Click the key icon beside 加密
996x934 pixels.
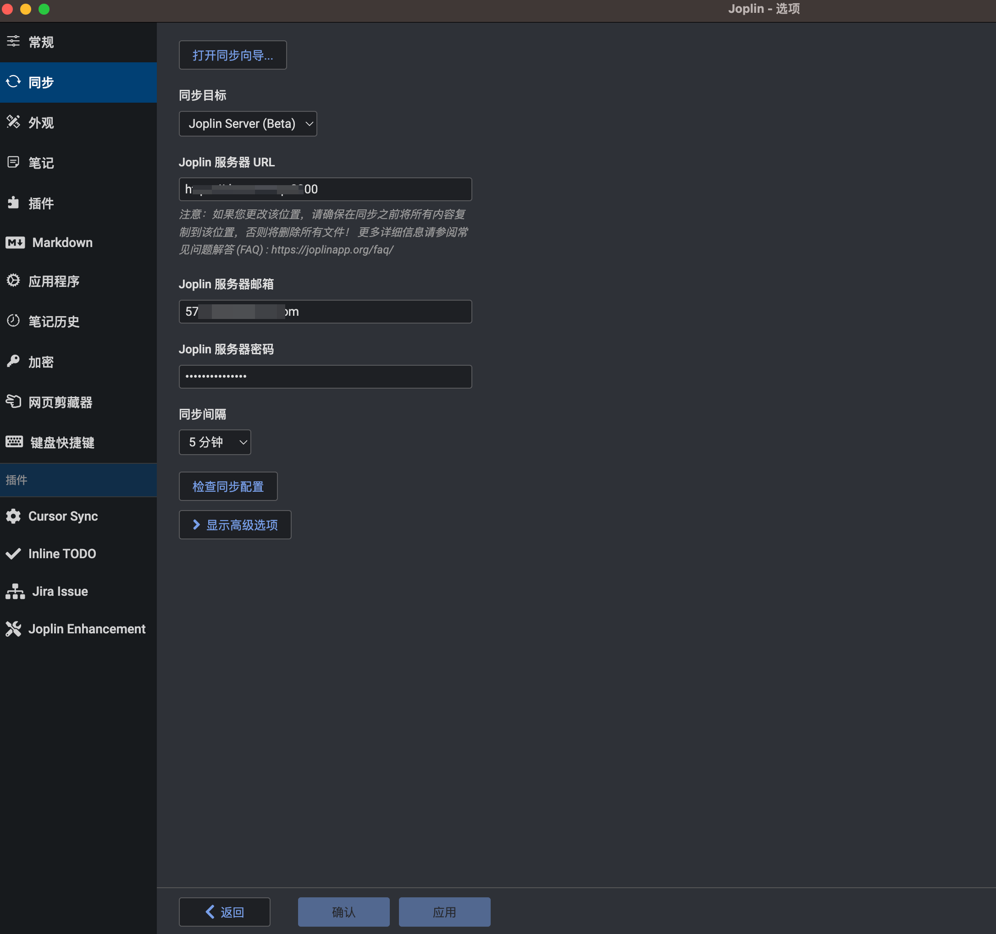[13, 361]
